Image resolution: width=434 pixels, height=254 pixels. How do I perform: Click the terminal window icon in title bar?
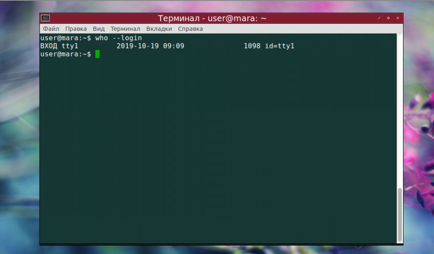[45, 18]
